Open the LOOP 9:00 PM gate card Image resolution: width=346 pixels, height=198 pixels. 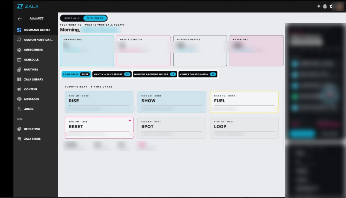(244, 128)
